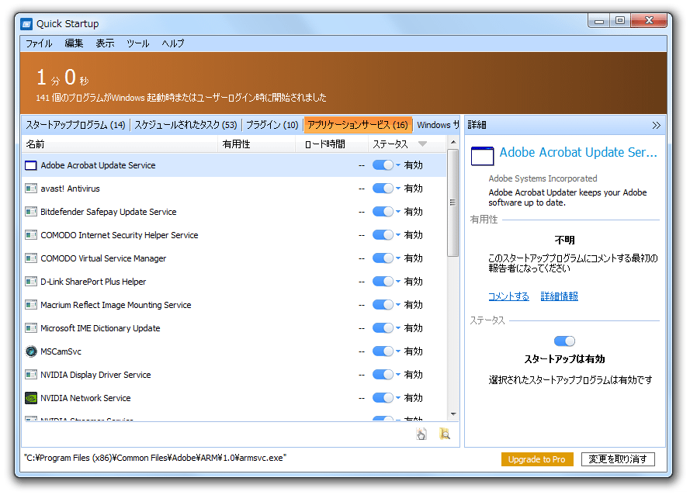
Task: Switch to プラグイン (10) tab
Action: 272,125
